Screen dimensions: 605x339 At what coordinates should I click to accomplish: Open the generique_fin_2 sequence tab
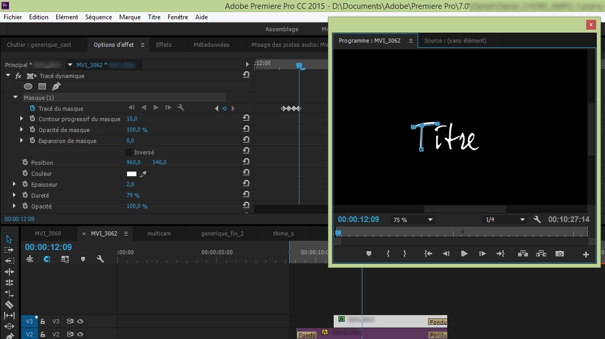(222, 233)
